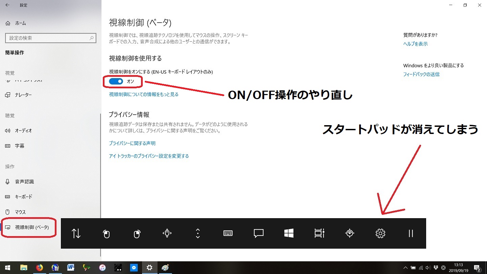Open the text-to-speech bubble icon
The width and height of the screenshot is (487, 274).
[259, 233]
